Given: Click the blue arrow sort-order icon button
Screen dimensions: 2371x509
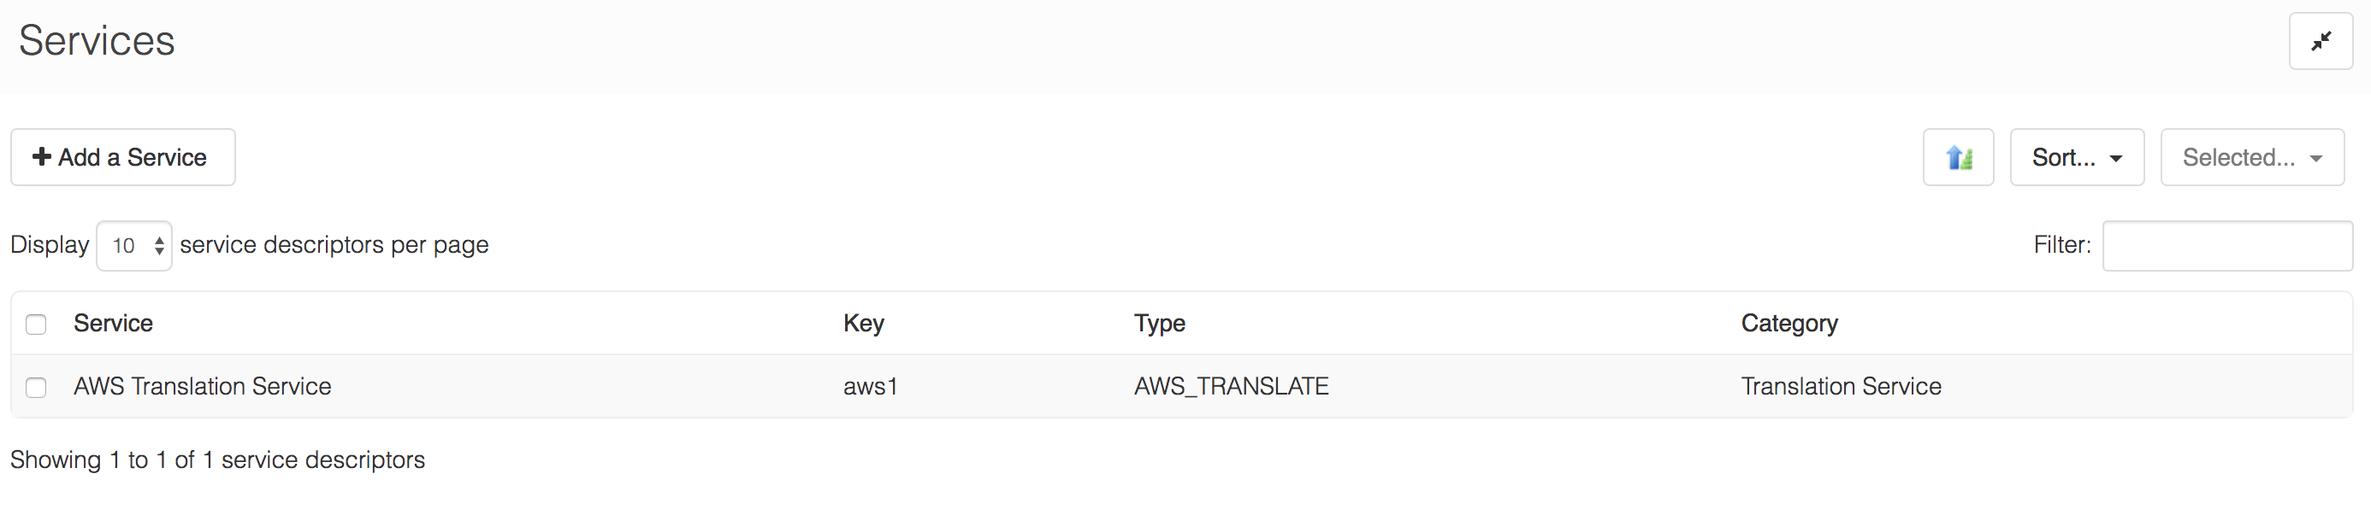Looking at the screenshot, I should 1958,158.
